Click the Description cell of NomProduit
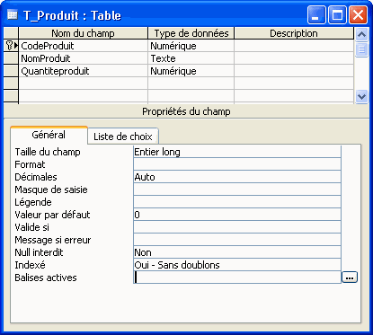The image size is (373, 335). (x=294, y=58)
